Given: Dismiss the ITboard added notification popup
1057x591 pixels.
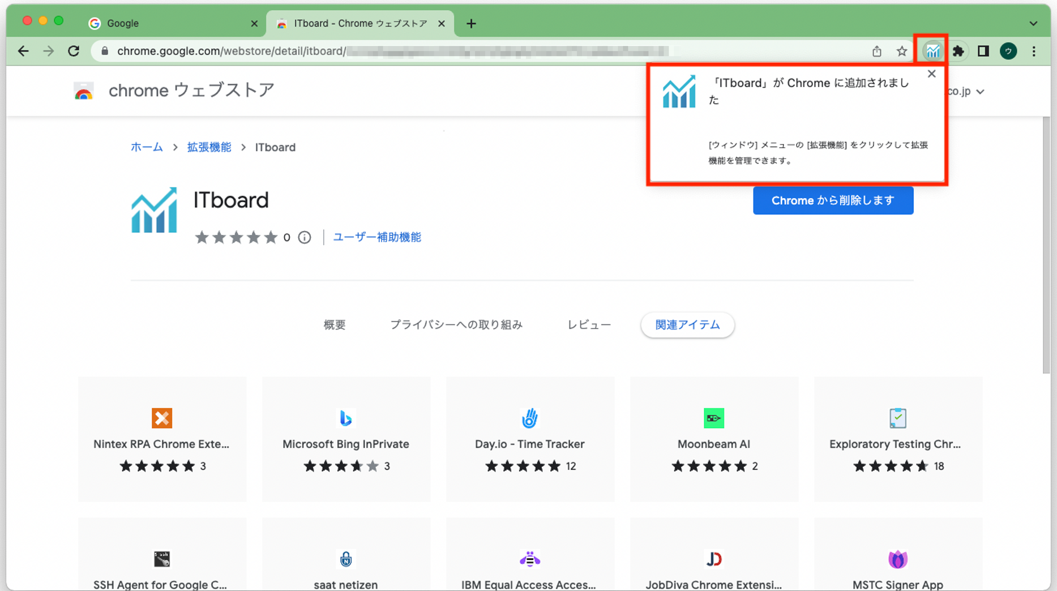Looking at the screenshot, I should coord(931,74).
